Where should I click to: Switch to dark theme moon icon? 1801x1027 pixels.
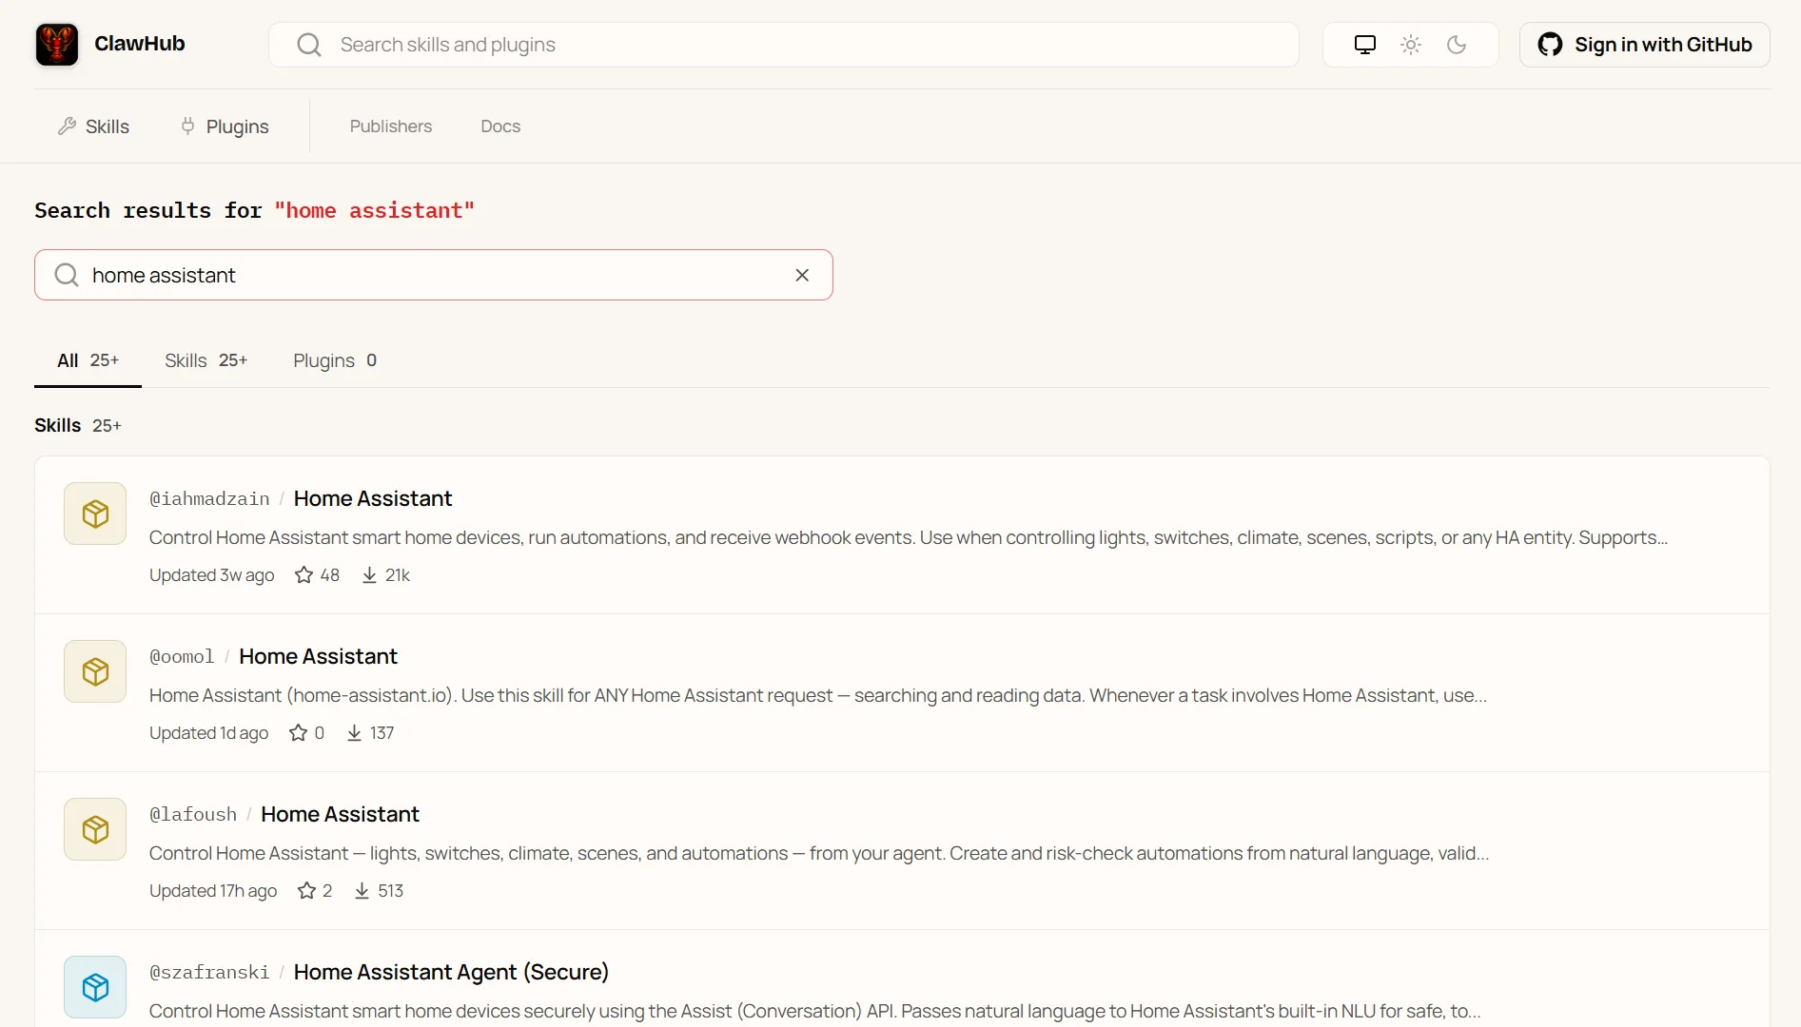click(1457, 45)
